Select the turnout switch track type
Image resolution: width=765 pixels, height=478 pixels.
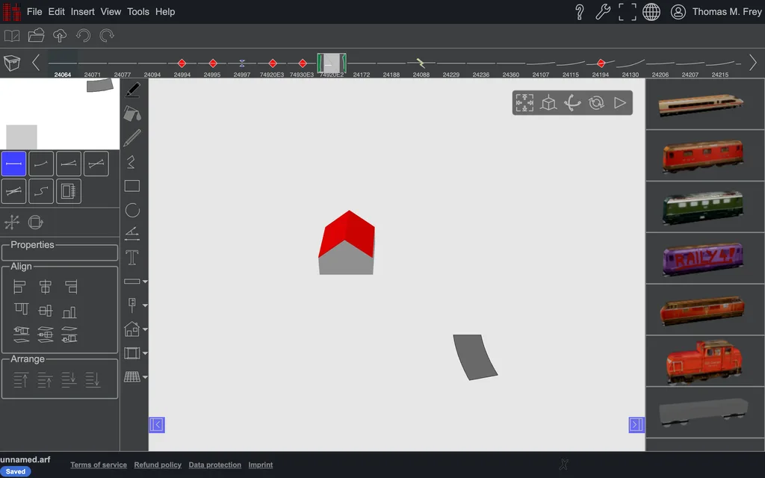click(x=68, y=164)
